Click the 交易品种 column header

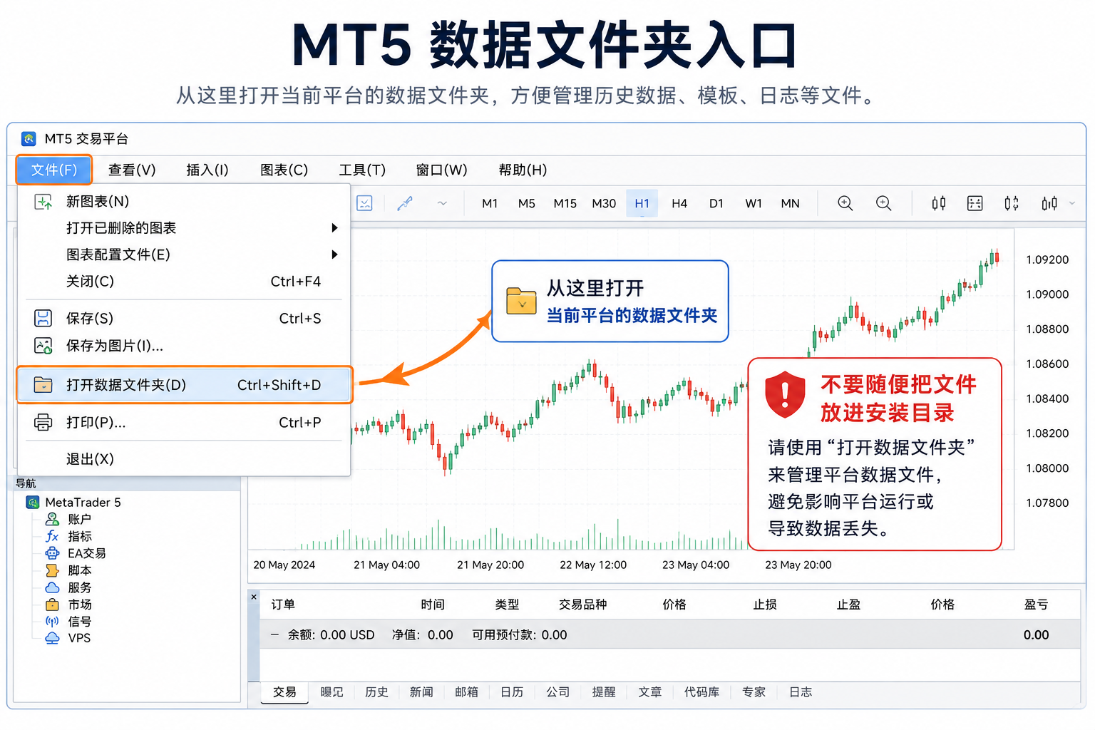[x=582, y=605]
